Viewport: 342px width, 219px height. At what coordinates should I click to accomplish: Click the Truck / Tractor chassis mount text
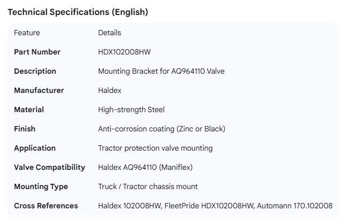coord(148,186)
